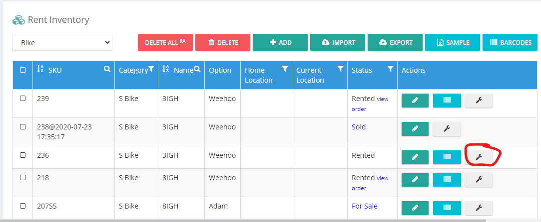Open the SKU column search magnifier
Screen dimensions: 541x222
click(x=107, y=69)
